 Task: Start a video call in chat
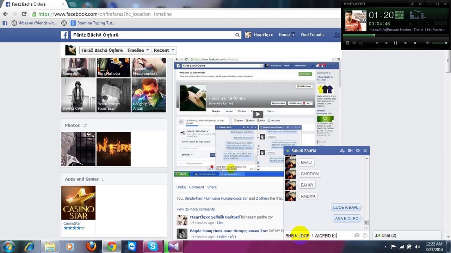point(350,151)
